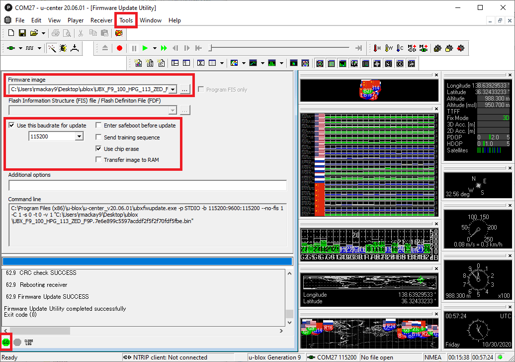The width and height of the screenshot is (515, 362).
Task: Open the Receiver menu
Action: 101,20
